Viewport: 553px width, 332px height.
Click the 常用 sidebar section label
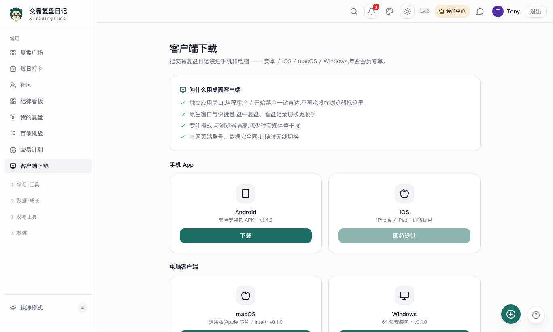click(x=15, y=39)
